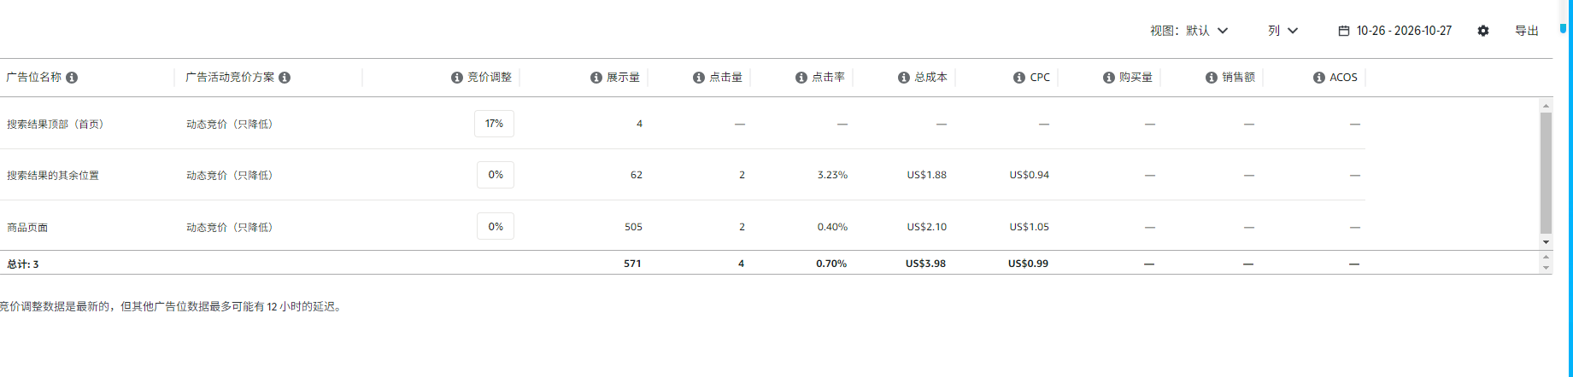
Task: Click 0.40% click-through rate cell
Action: tap(832, 227)
